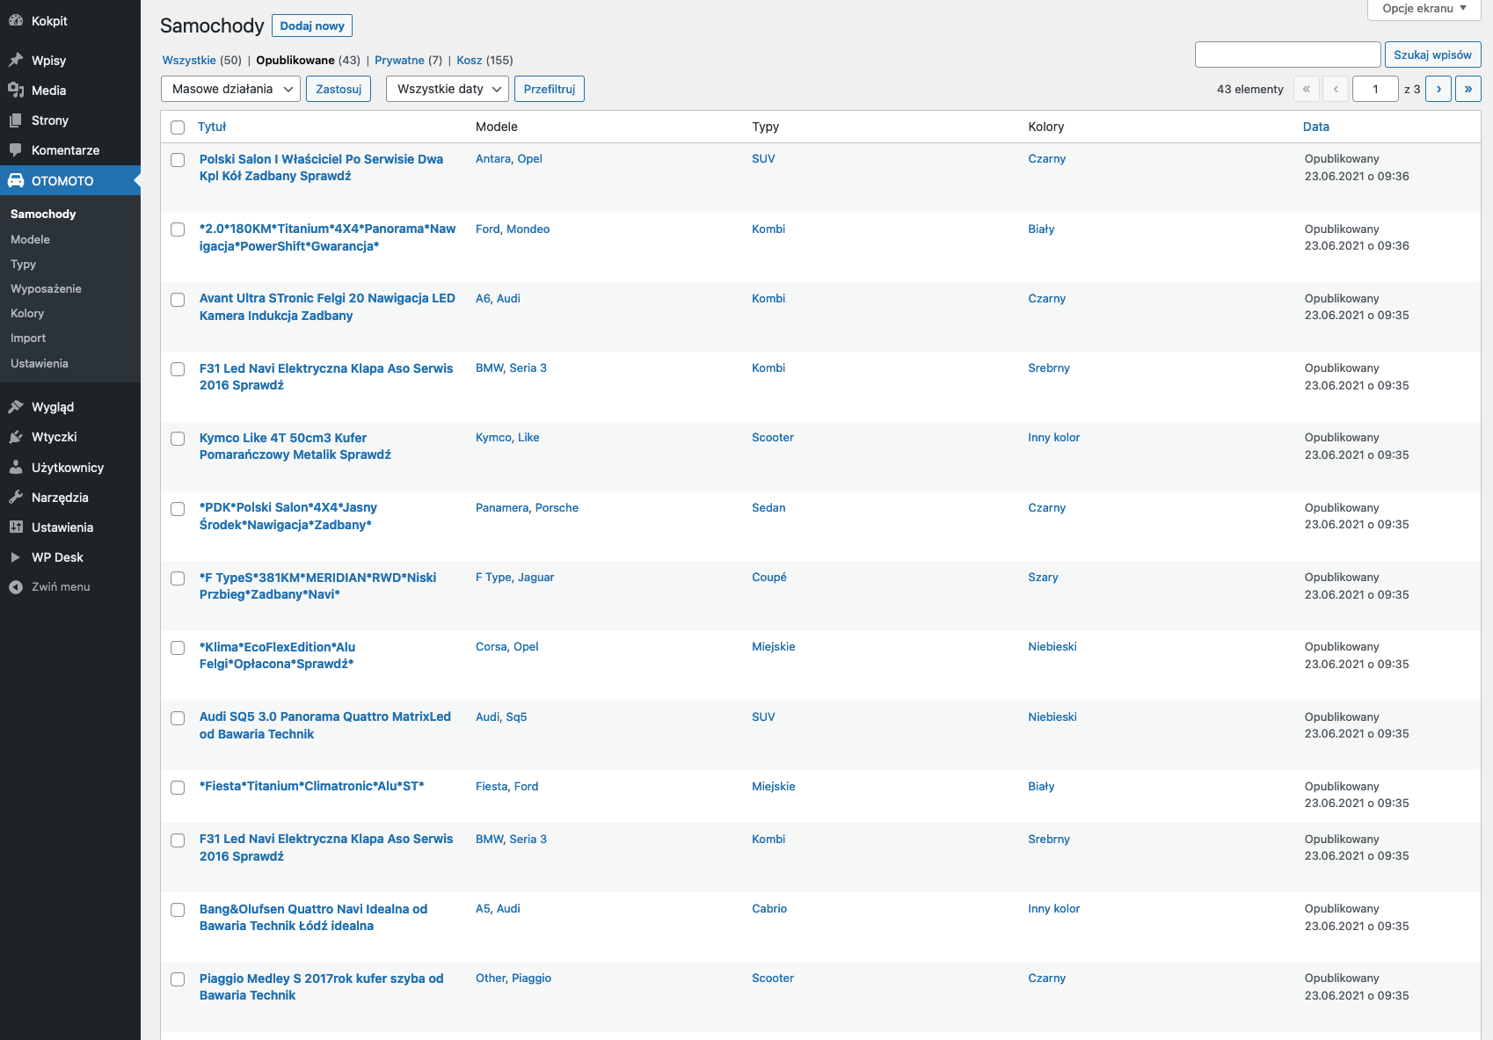Screen dimensions: 1493x1040
Task: Filter by Cabrio type link
Action: pyautogui.click(x=769, y=908)
